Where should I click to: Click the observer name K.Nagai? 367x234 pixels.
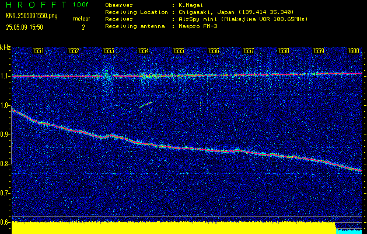click(191, 5)
